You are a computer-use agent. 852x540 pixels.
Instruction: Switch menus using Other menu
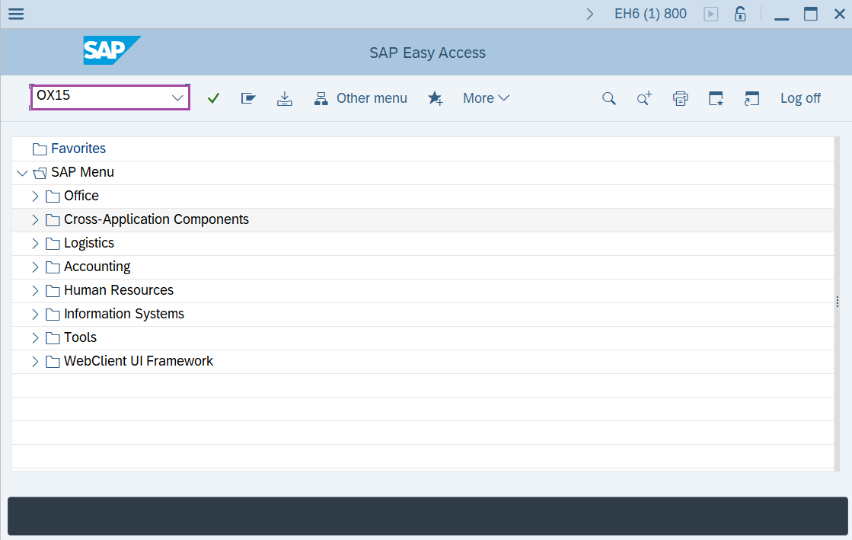(360, 97)
